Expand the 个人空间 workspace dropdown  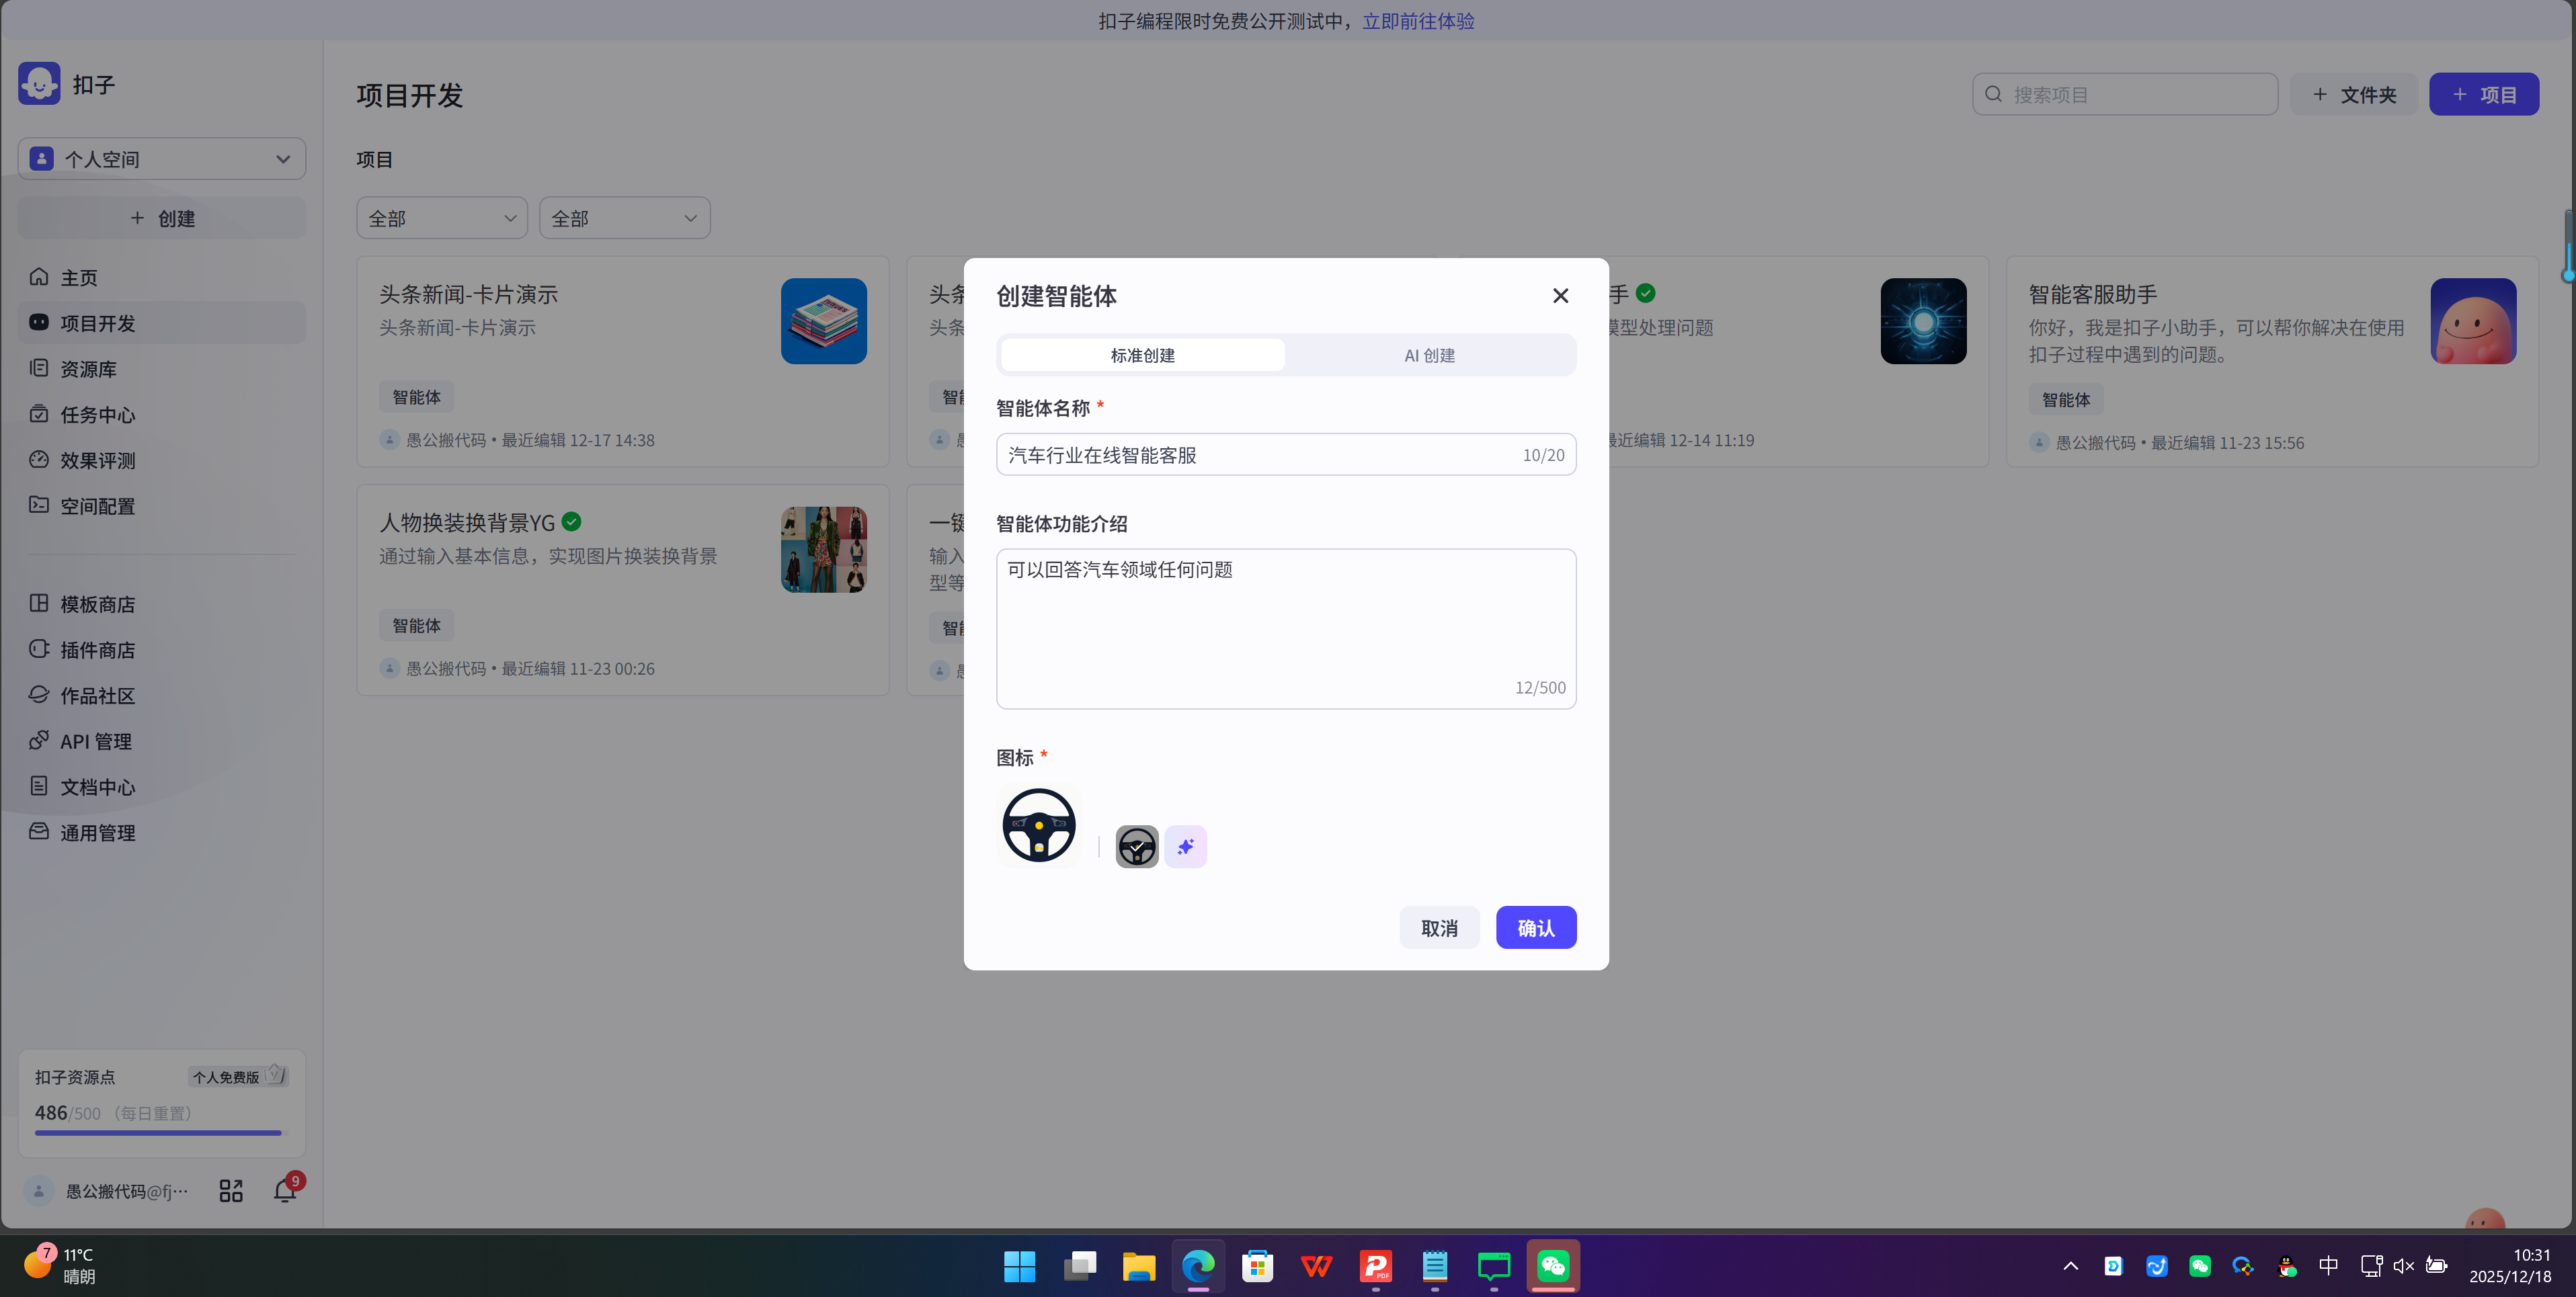click(x=161, y=158)
